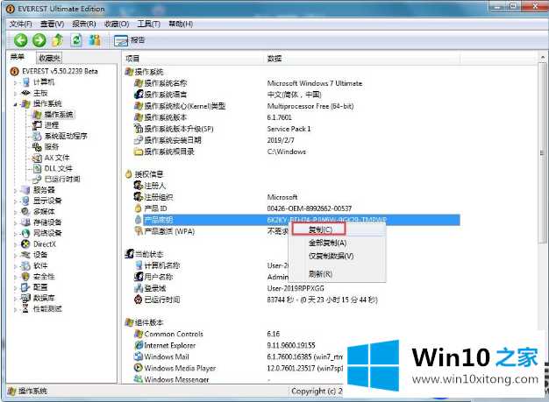The image size is (549, 402).
Task: Expand the 显示设备 tree node
Action: pyautogui.click(x=15, y=201)
